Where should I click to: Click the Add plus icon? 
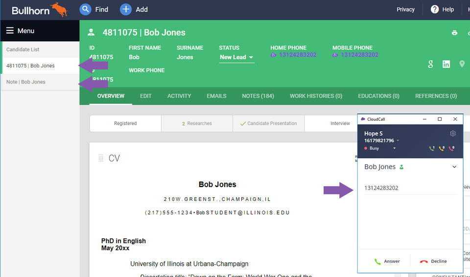126,9
